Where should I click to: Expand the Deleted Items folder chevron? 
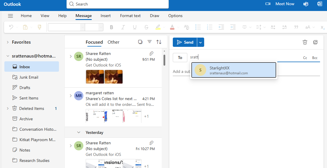[8, 108]
